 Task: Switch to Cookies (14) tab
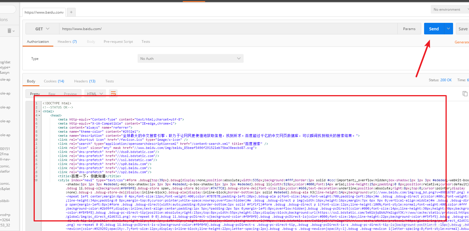click(54, 81)
